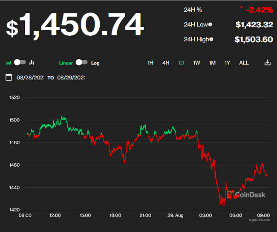
Task: Click the calendar icon beside the dates
Action: pos(9,78)
